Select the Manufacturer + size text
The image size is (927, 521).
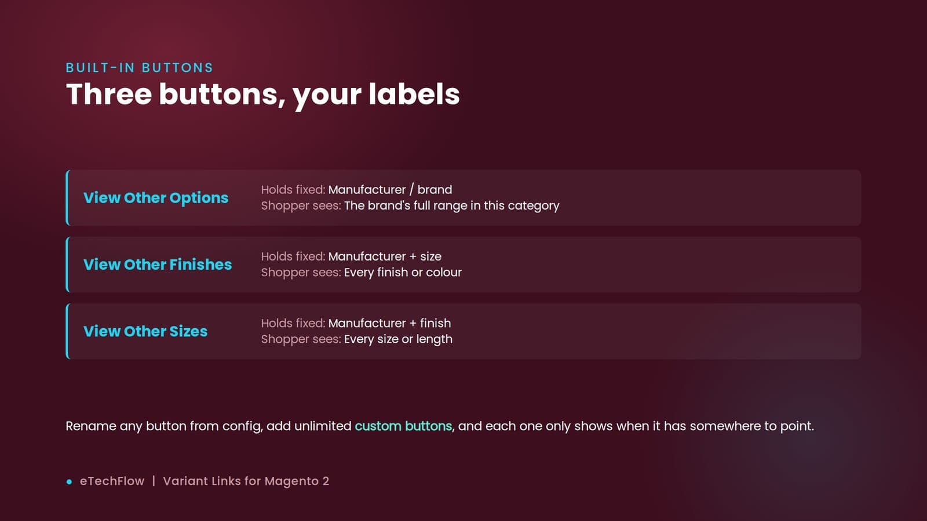click(385, 256)
